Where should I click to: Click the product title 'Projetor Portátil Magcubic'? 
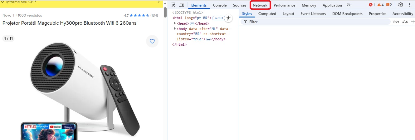(x=70, y=23)
